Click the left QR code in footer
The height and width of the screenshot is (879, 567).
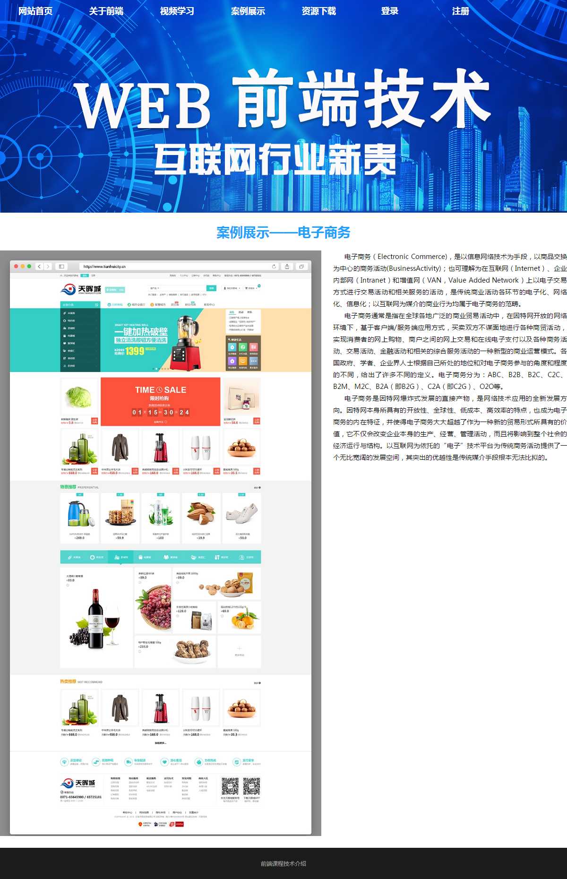[x=230, y=786]
